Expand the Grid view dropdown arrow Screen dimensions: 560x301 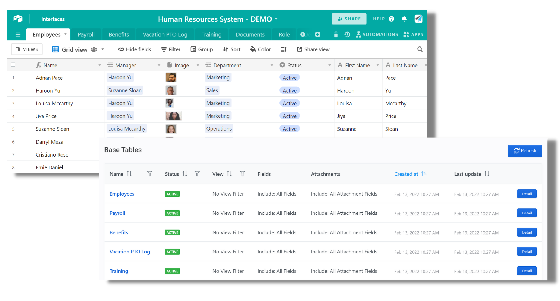[103, 49]
